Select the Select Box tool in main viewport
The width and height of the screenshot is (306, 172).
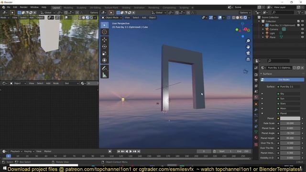point(104,25)
